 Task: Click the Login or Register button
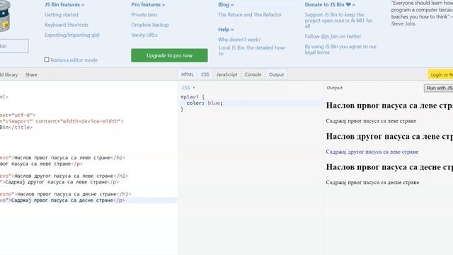tap(440, 74)
